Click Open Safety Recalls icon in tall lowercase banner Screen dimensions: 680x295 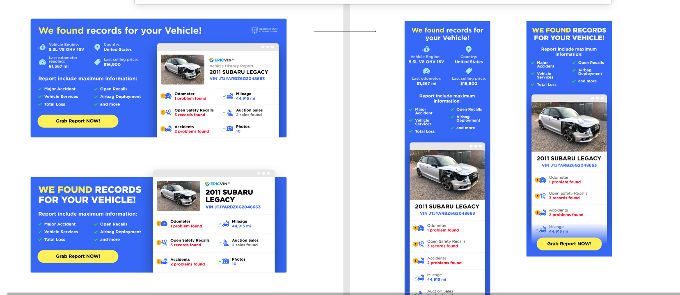pyautogui.click(x=419, y=244)
